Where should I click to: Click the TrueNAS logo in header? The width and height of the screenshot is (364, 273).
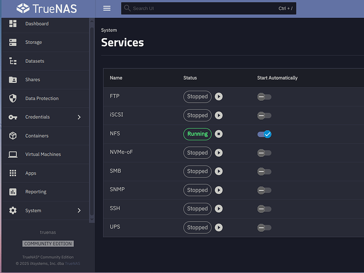tap(46, 8)
